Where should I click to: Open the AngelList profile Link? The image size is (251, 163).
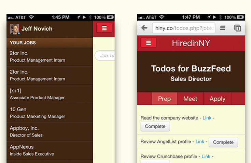click(200, 142)
